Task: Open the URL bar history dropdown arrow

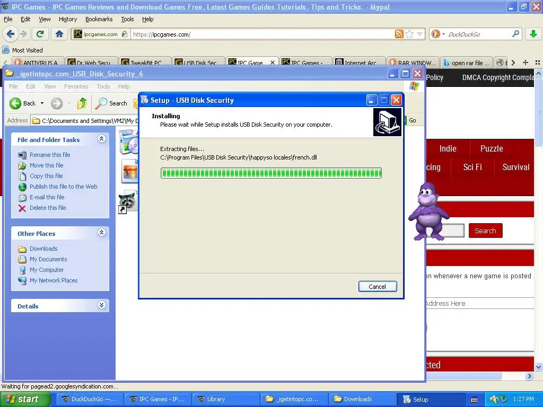Action: coord(420,34)
